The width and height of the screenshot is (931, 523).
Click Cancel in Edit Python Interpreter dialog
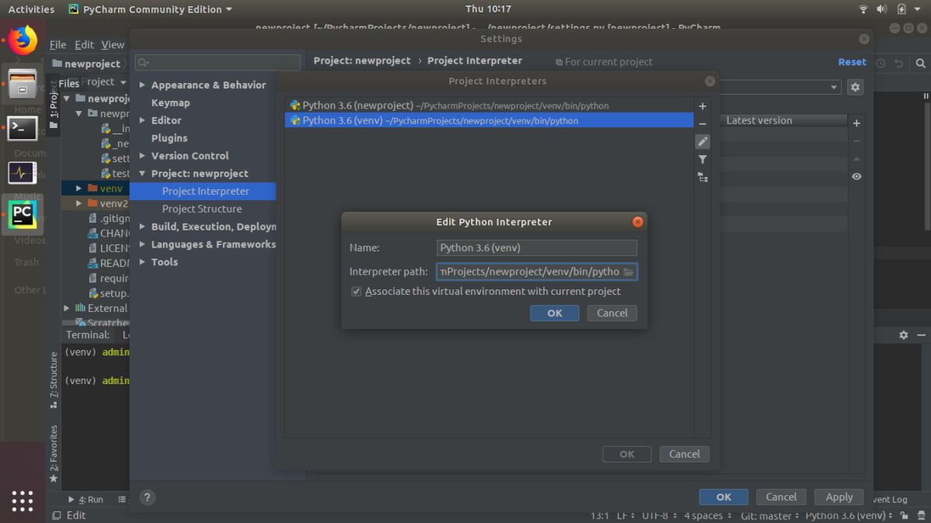click(x=612, y=313)
